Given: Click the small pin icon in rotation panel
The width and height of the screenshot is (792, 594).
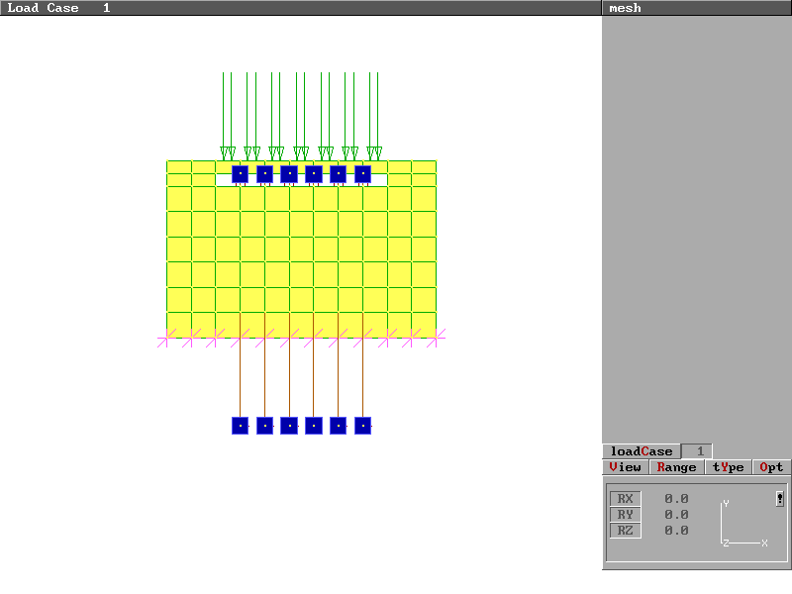Looking at the screenshot, I should [780, 499].
